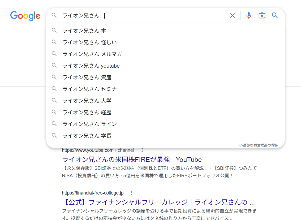Viewport: 301px width, 220px height.
Task: Open the three-dot menu beside financial-free-college.jp
Action: (132, 193)
